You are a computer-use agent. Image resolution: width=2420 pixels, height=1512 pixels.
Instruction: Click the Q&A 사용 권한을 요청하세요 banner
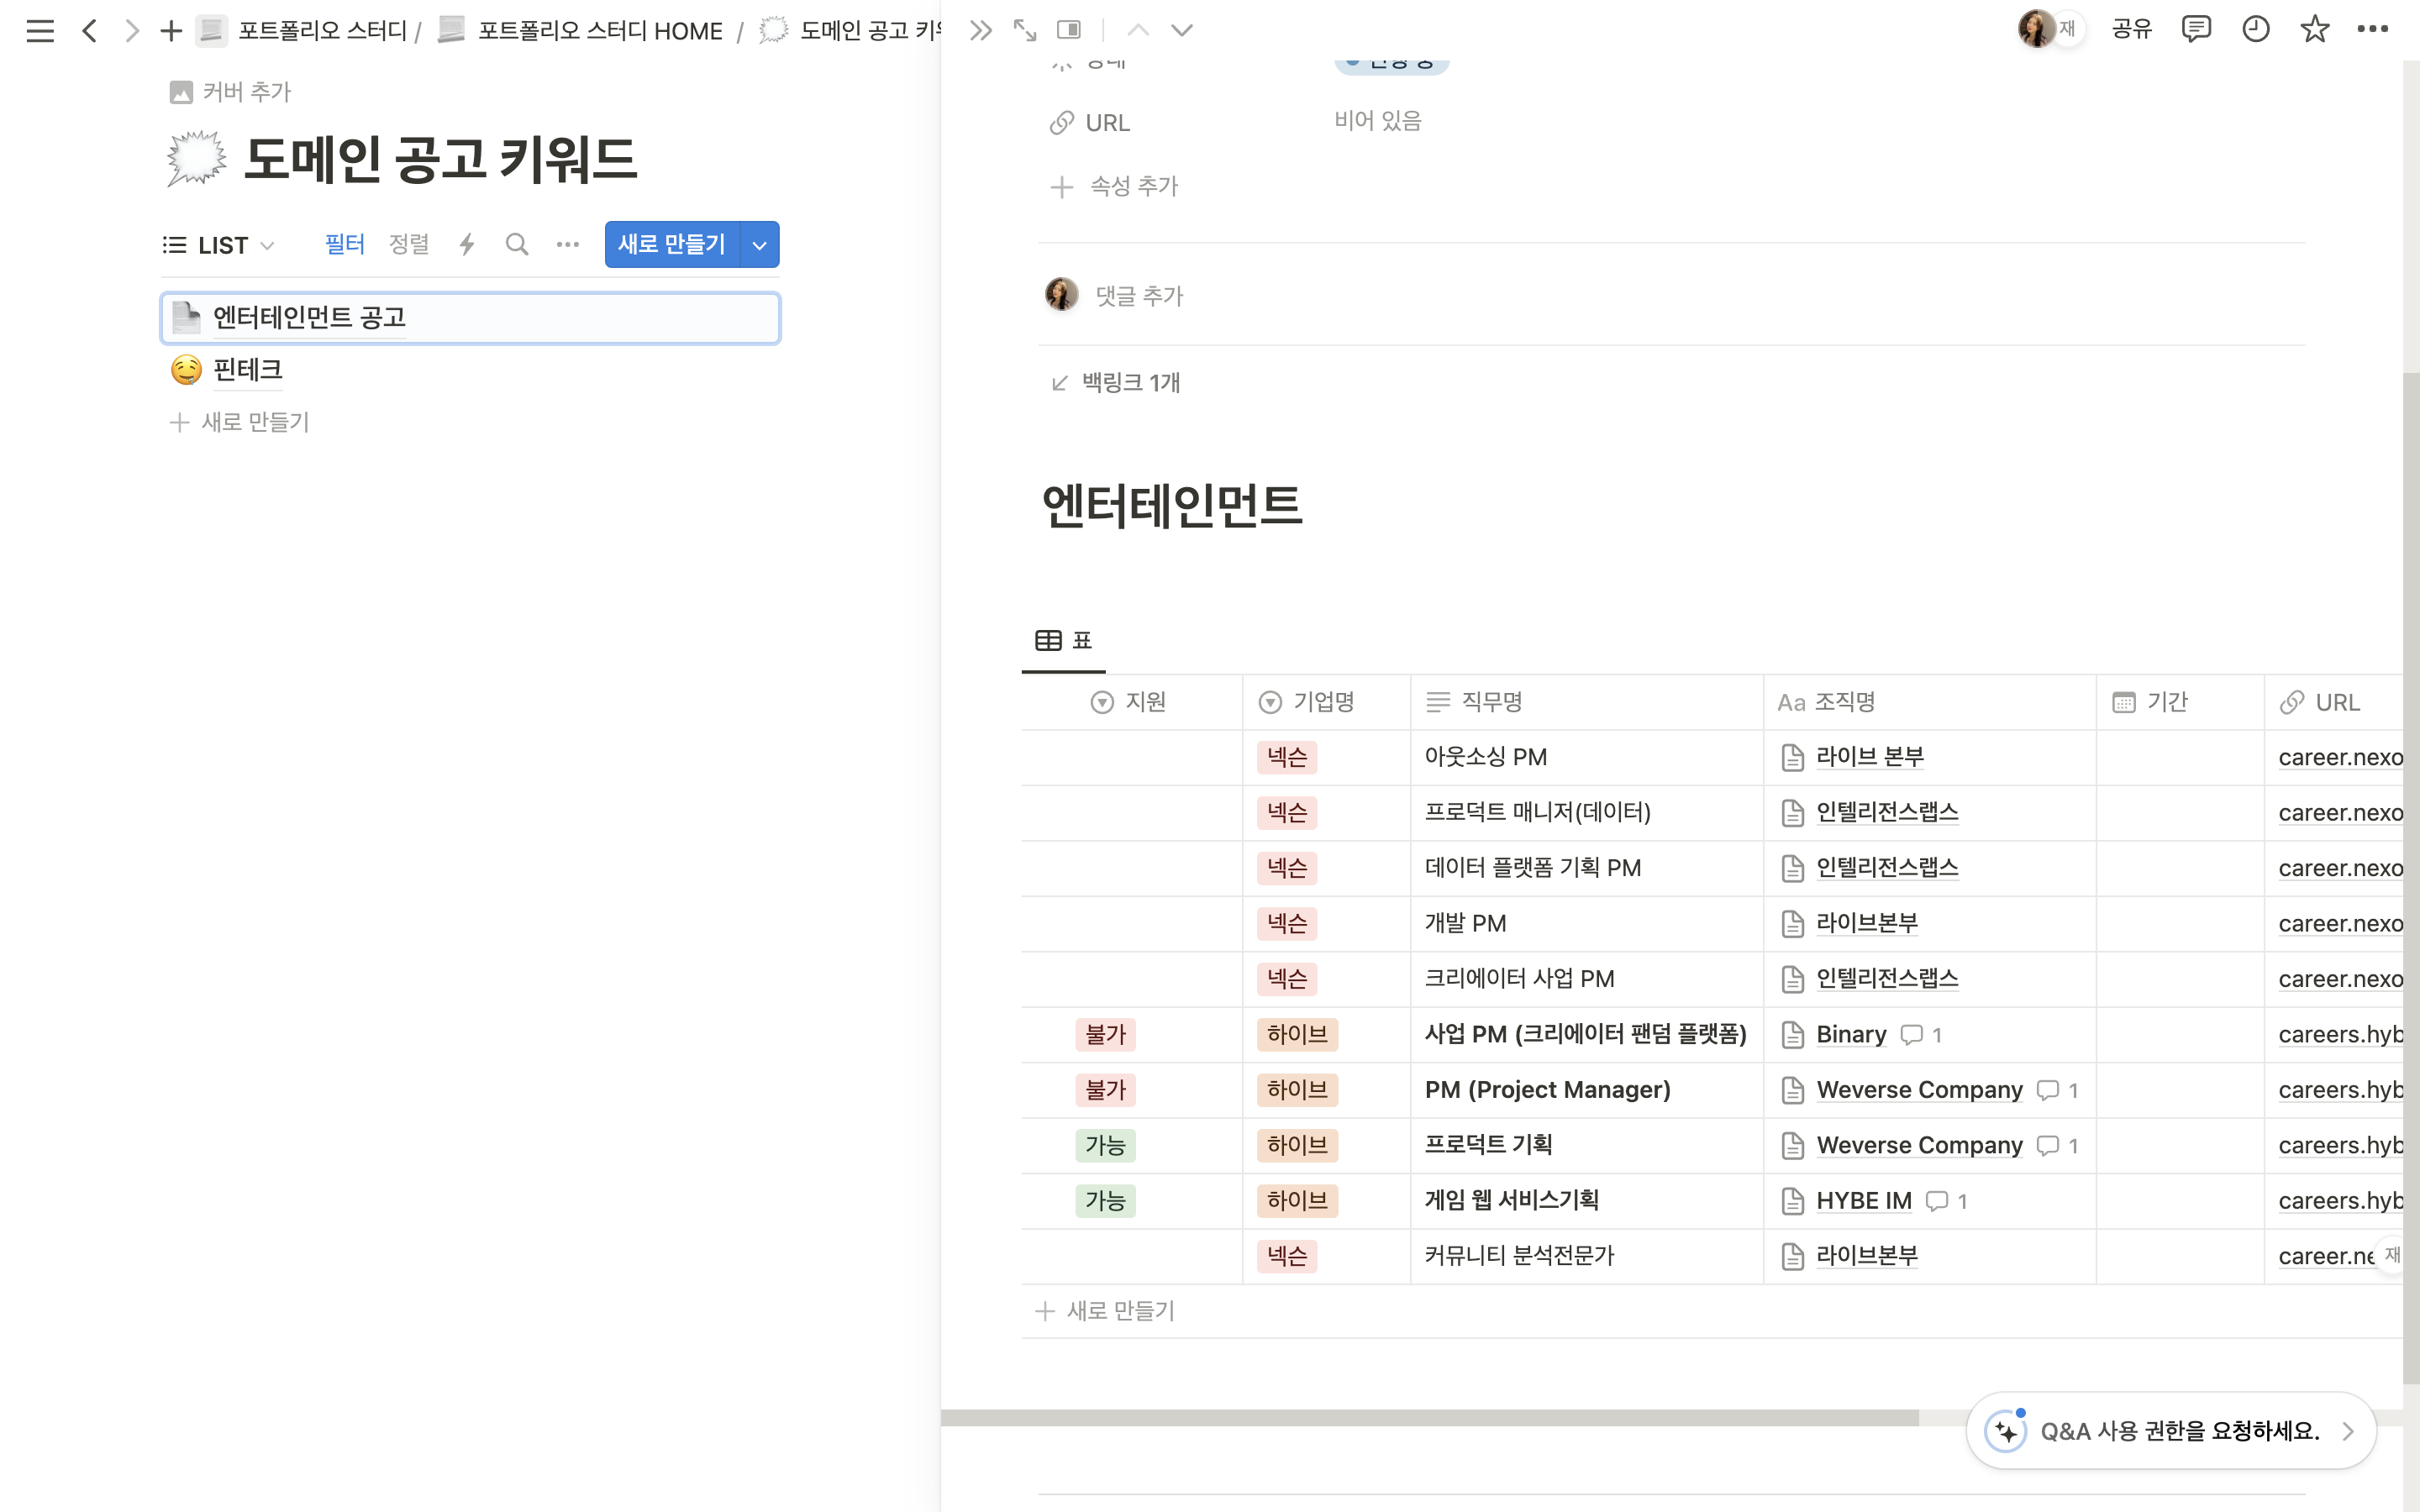point(2171,1431)
